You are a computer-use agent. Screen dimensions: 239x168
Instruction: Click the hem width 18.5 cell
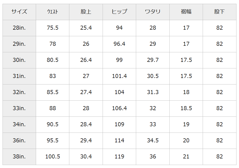coord(186,108)
